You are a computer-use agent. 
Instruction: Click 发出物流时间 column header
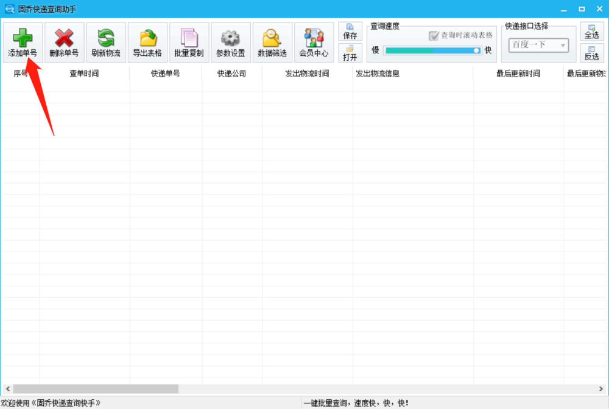pos(307,74)
